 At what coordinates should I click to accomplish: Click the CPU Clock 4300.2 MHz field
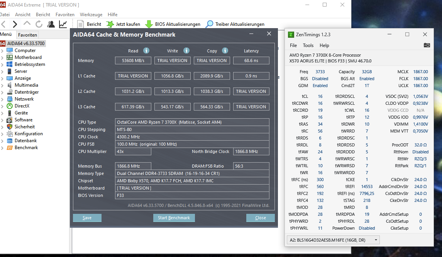pos(192,137)
